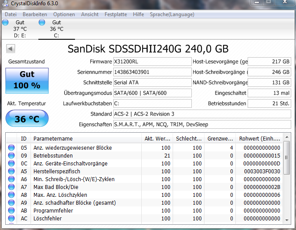Image resolution: width=296 pixels, height=230 pixels.
Task: Select the Anz. schadhafter Blöcke (gesamt) row
Action: (144, 203)
